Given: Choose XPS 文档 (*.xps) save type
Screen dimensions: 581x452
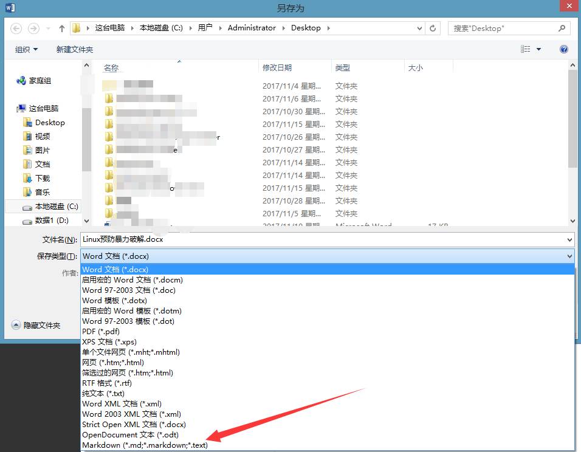Looking at the screenshot, I should point(328,342).
